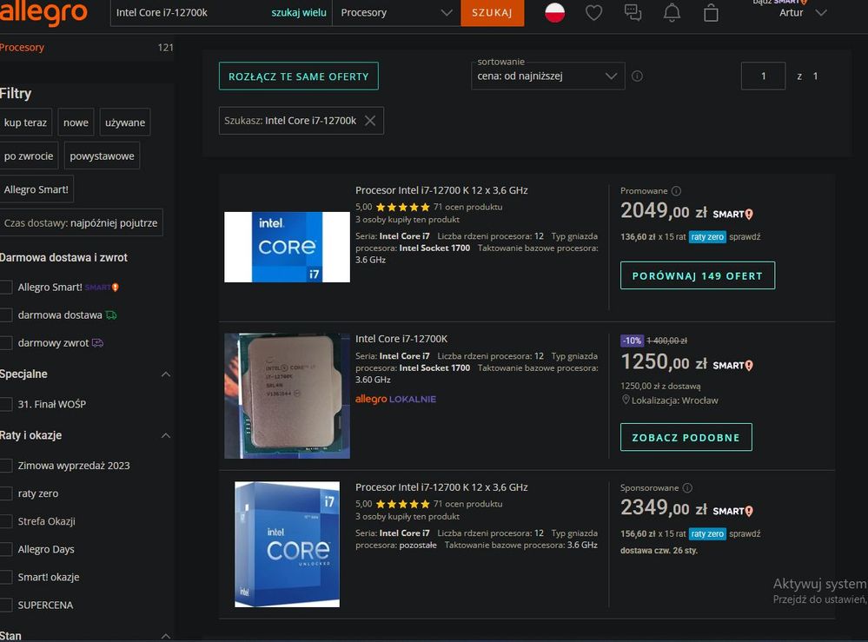
Task: Click info icon next to Sponsorowane
Action: 687,488
